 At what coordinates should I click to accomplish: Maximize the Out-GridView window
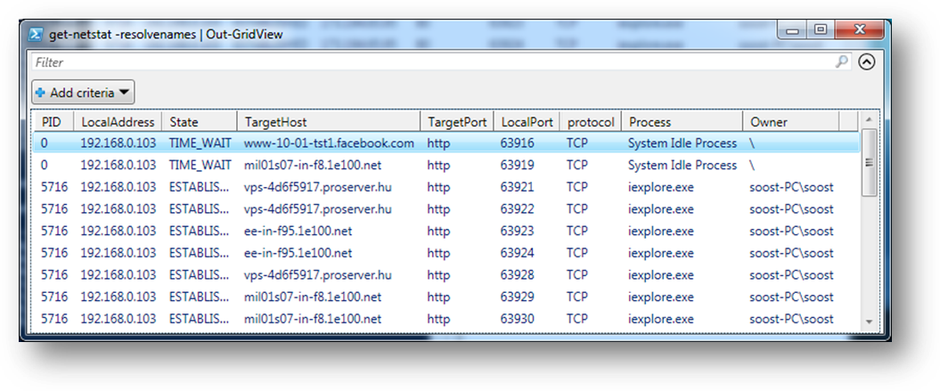pyautogui.click(x=820, y=31)
